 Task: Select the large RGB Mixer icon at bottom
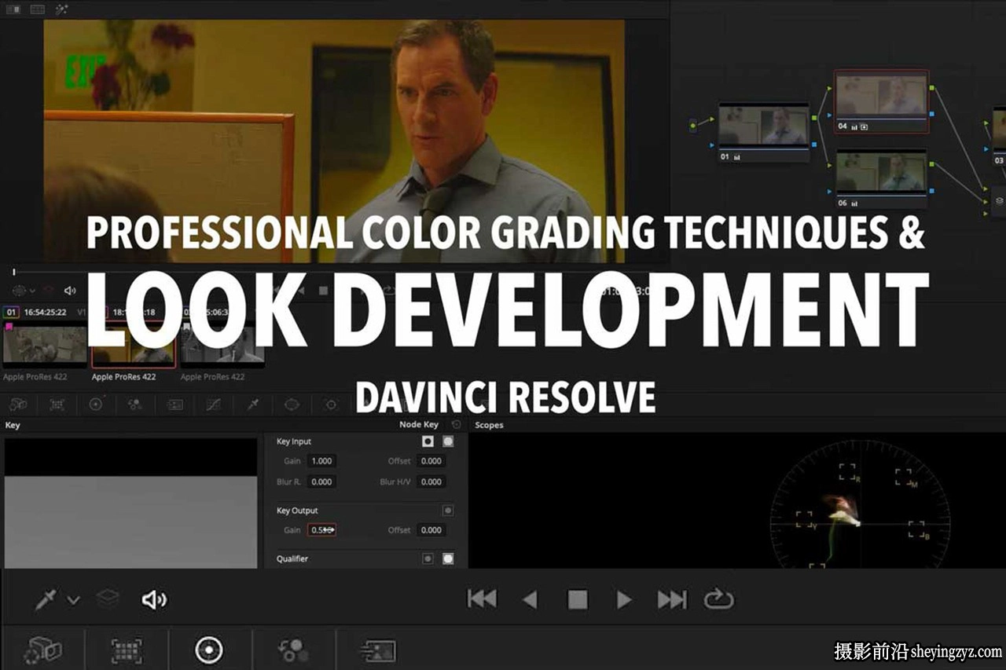click(293, 650)
